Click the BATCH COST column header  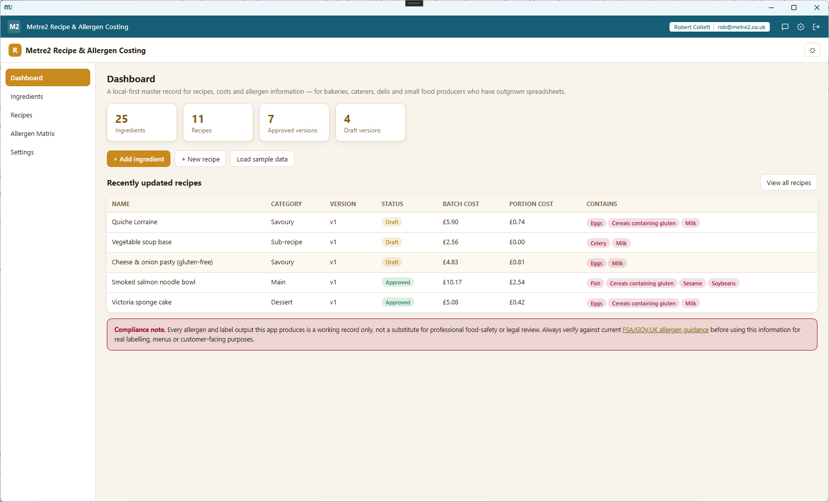tap(461, 204)
